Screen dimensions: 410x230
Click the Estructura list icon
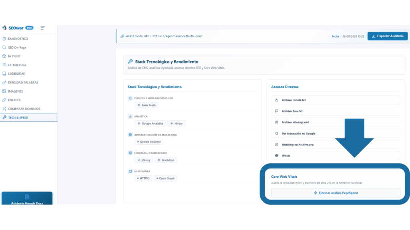[x=4, y=65]
